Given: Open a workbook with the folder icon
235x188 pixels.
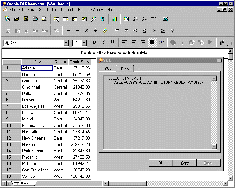Looking at the screenshot, I should point(17,19).
